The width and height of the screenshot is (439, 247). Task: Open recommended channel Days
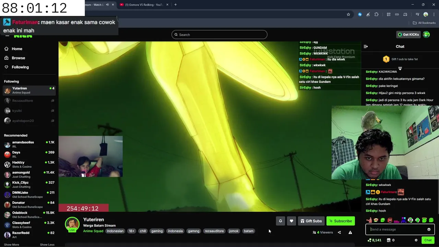[29, 154]
